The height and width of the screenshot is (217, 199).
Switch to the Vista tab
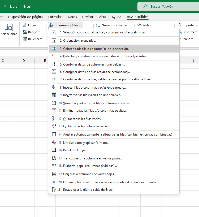click(102, 17)
